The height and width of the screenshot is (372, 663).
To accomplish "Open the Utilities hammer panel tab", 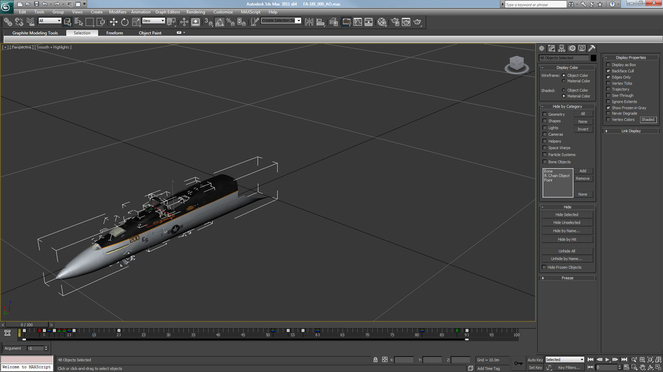I will pyautogui.click(x=591, y=48).
